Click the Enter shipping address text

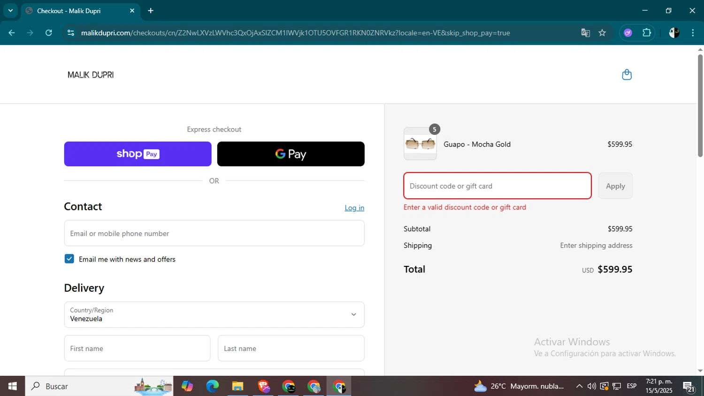point(596,245)
